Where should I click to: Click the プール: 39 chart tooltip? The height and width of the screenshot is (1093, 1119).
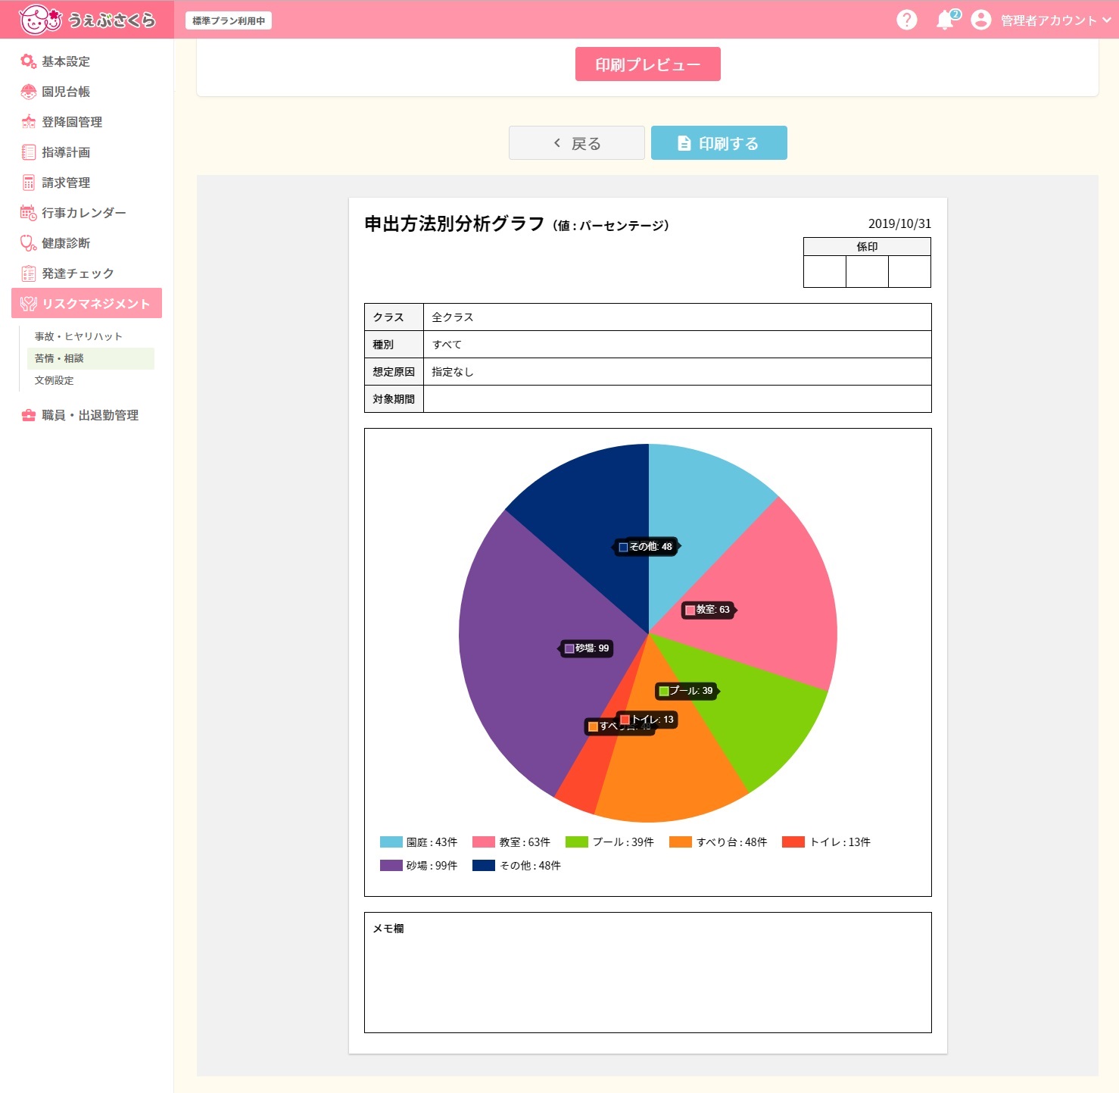pyautogui.click(x=686, y=691)
